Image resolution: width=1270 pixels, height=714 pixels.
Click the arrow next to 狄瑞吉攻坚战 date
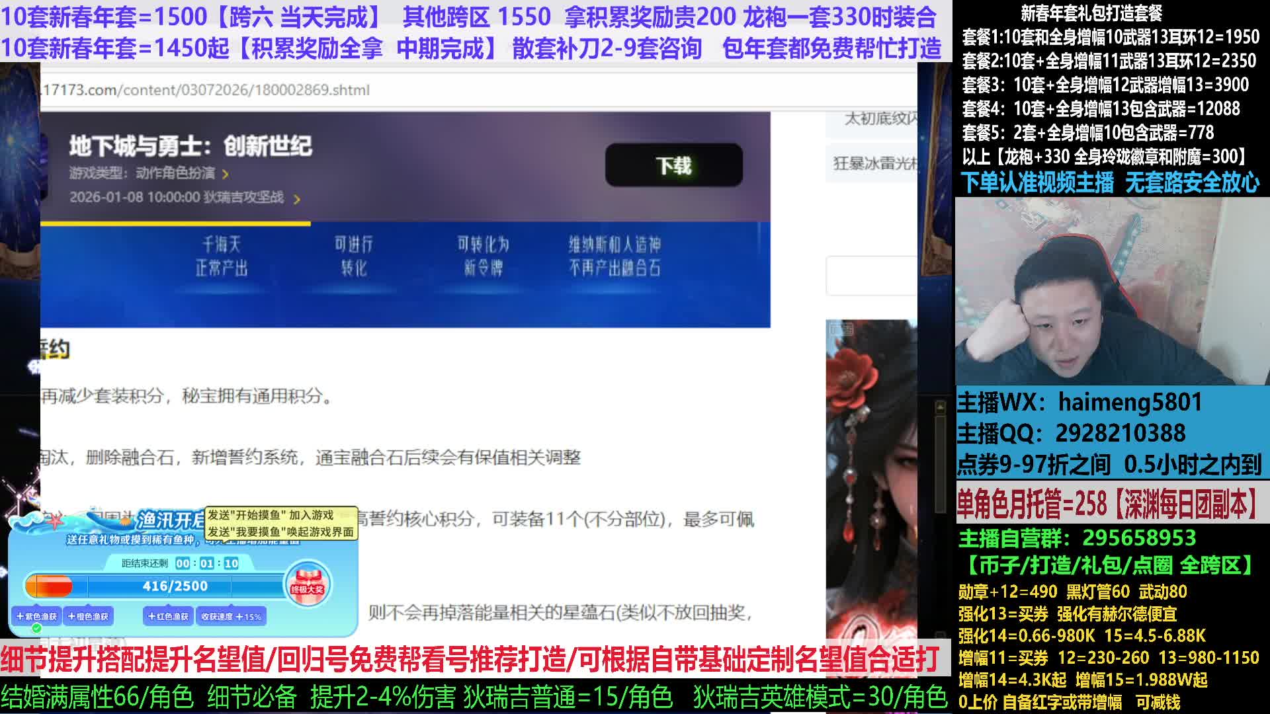[297, 199]
